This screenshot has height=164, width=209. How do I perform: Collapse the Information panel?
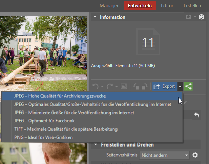pyautogui.click(x=95, y=17)
